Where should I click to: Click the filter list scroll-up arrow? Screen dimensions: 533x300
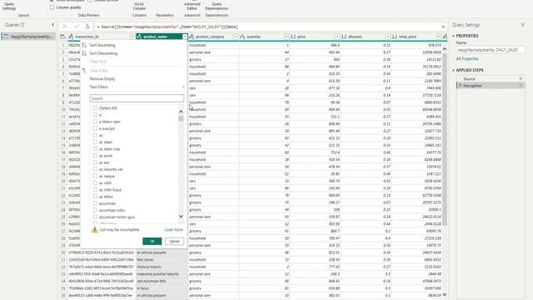coord(181,112)
